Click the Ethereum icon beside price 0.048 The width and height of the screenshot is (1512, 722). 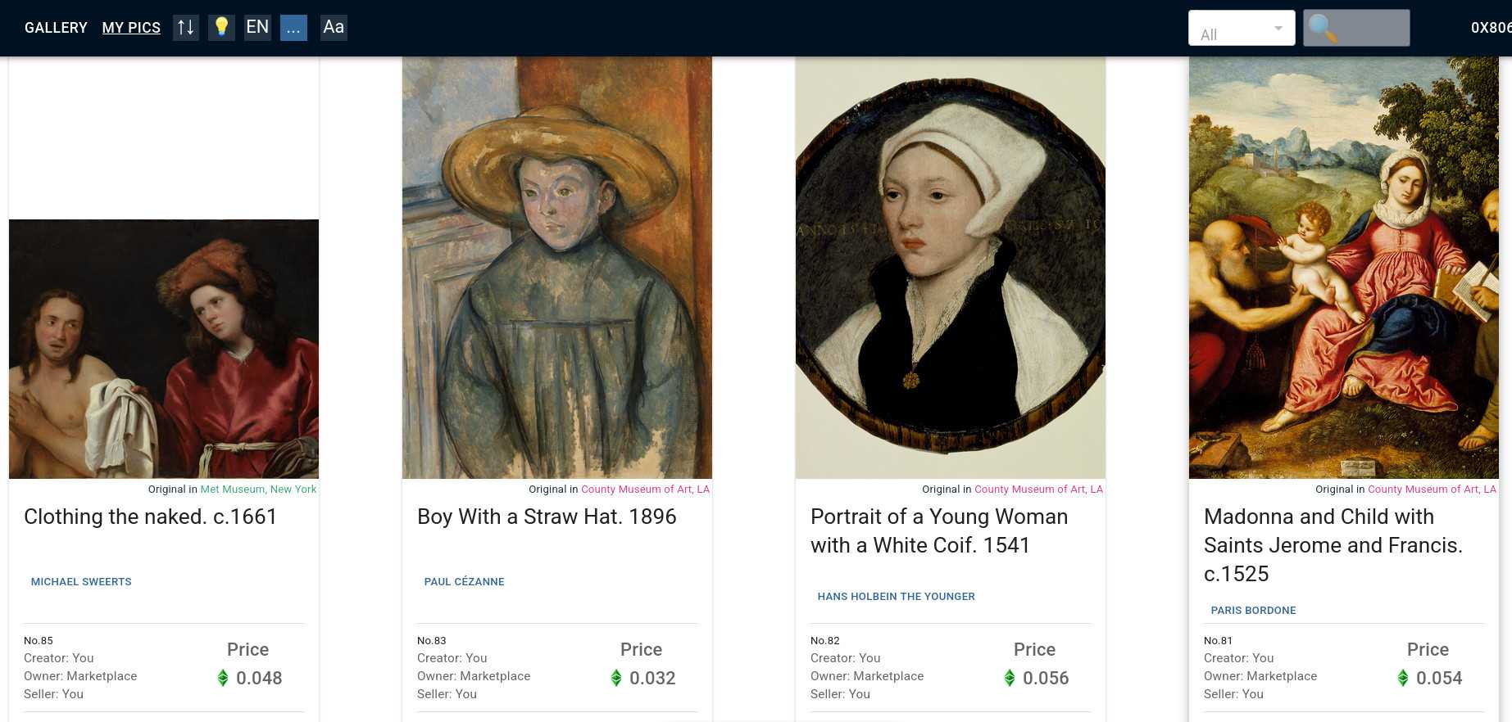(x=223, y=678)
